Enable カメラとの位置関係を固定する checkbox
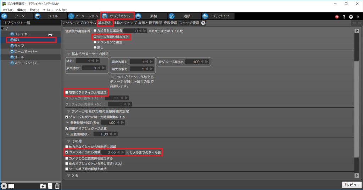This screenshot has width=363, height=190. click(67, 159)
